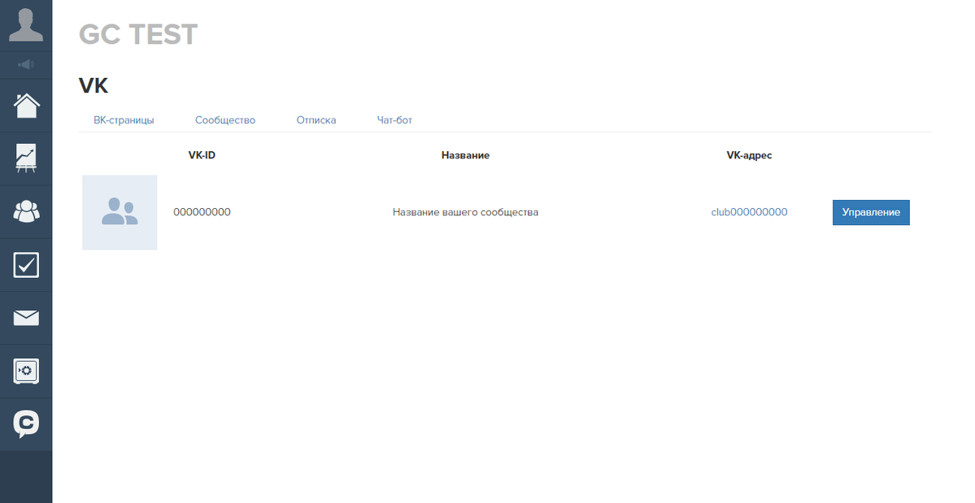Click the VK page heading
This screenshot has width=975, height=503.
tap(94, 85)
